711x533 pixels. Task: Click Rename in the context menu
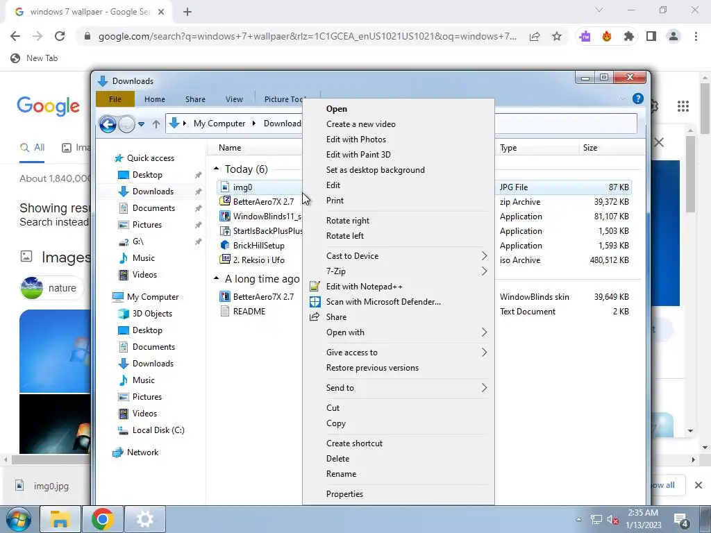click(x=341, y=474)
